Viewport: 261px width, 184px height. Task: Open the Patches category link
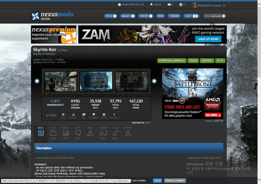pos(50,54)
